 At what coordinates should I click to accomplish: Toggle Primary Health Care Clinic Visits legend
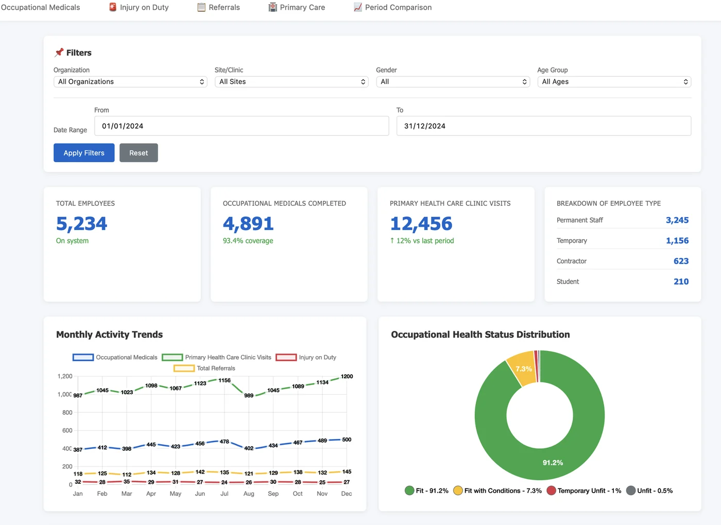[216, 357]
